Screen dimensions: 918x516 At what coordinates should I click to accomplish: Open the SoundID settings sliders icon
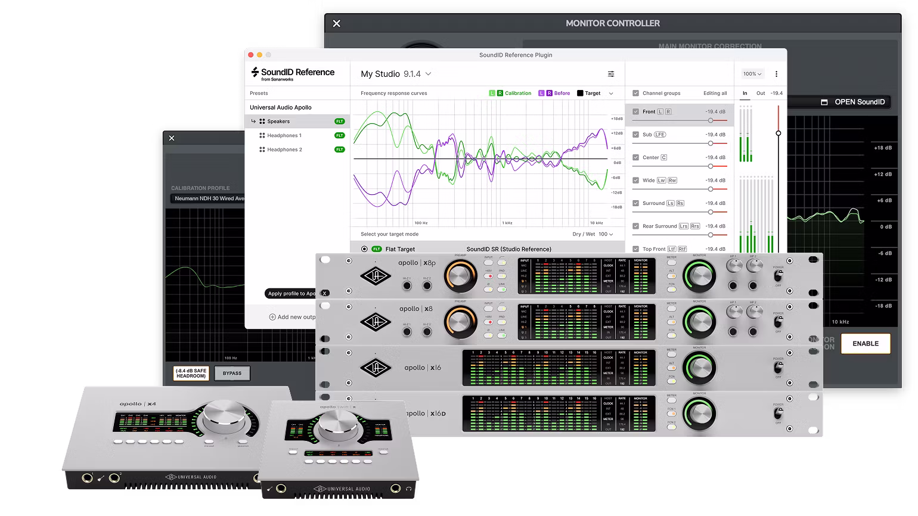point(611,74)
